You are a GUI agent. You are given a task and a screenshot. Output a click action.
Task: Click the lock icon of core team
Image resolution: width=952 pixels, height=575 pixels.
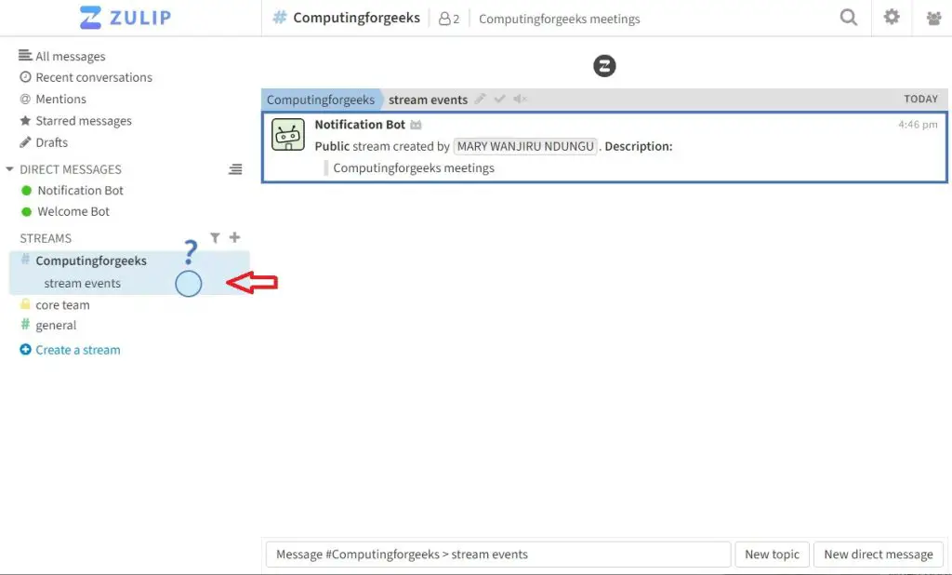point(25,304)
